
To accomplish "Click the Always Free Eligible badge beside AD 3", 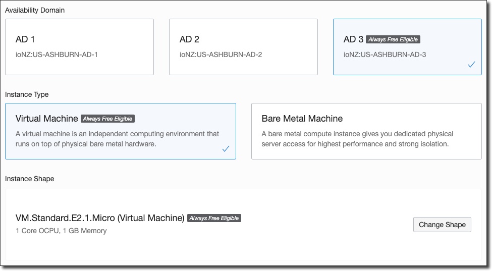I will [393, 39].
